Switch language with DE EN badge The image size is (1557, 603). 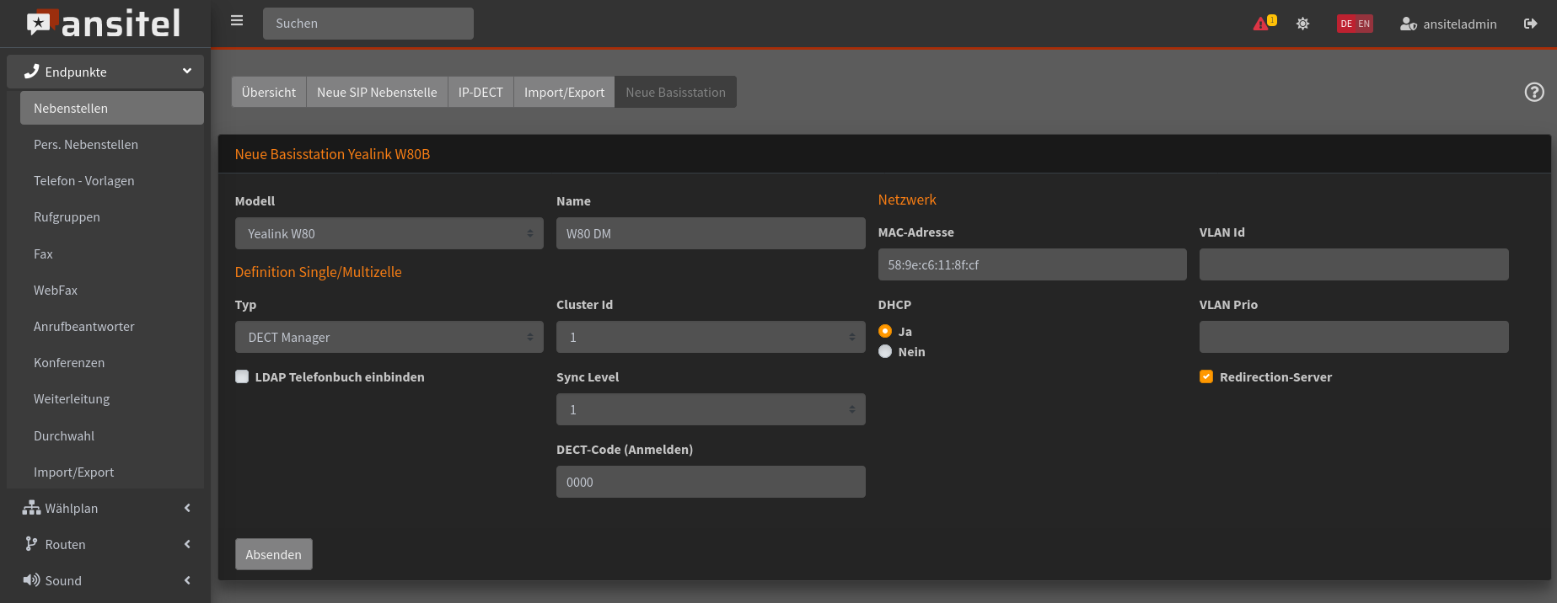1355,24
